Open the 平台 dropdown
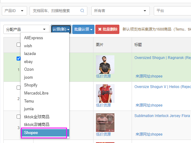This screenshot has width=191, height=143. 172,11
